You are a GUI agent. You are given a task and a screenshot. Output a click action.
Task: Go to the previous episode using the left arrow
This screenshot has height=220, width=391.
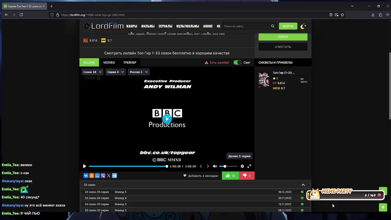tap(201, 166)
